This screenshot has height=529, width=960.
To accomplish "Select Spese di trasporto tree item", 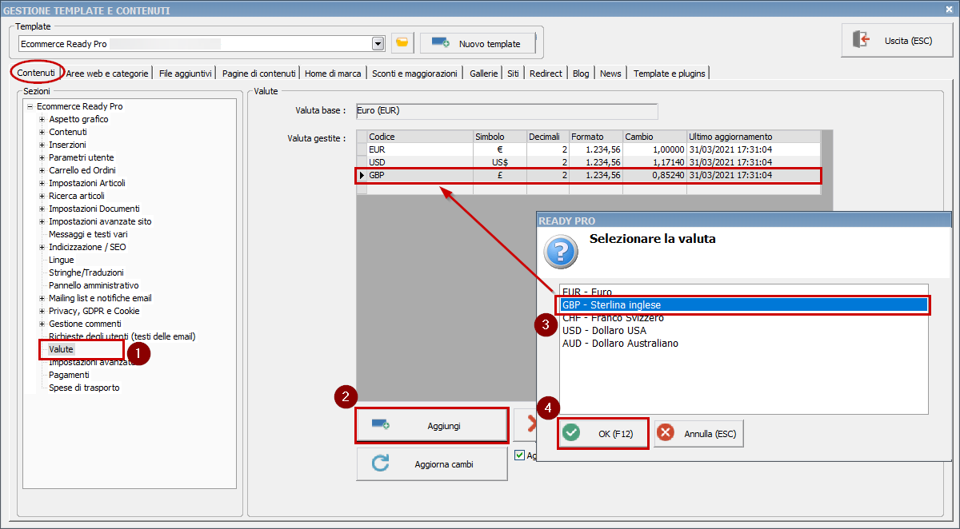I will click(x=84, y=388).
